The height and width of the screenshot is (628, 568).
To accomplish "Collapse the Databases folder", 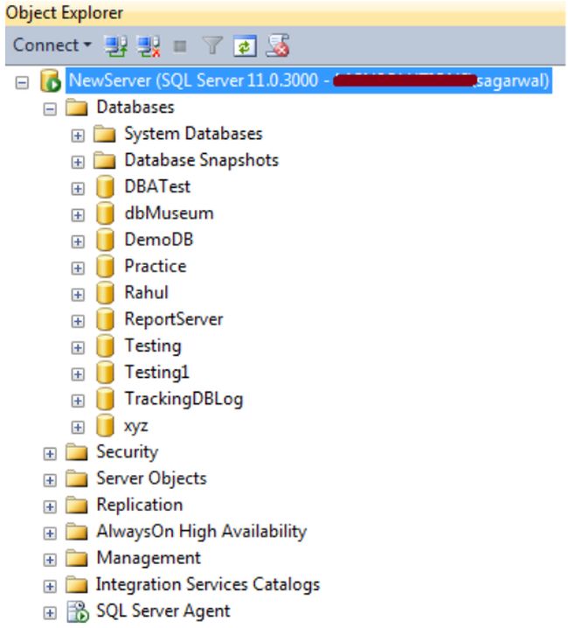I will (x=50, y=109).
